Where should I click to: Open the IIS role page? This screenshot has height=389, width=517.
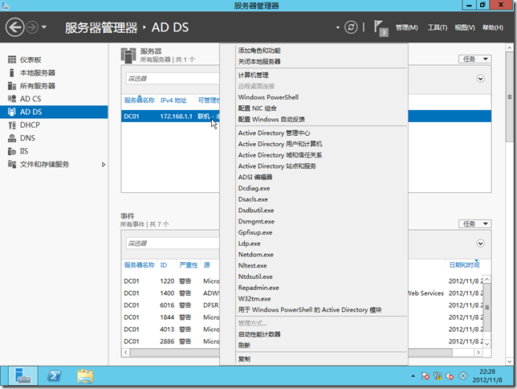(x=54, y=151)
